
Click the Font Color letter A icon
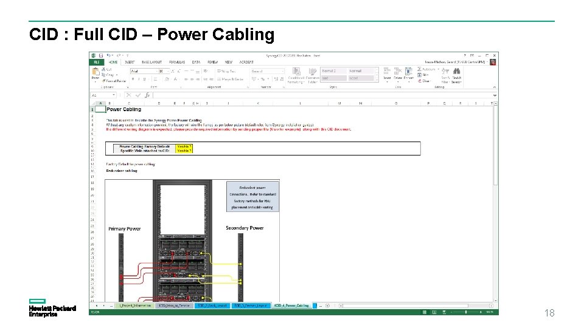point(175,79)
